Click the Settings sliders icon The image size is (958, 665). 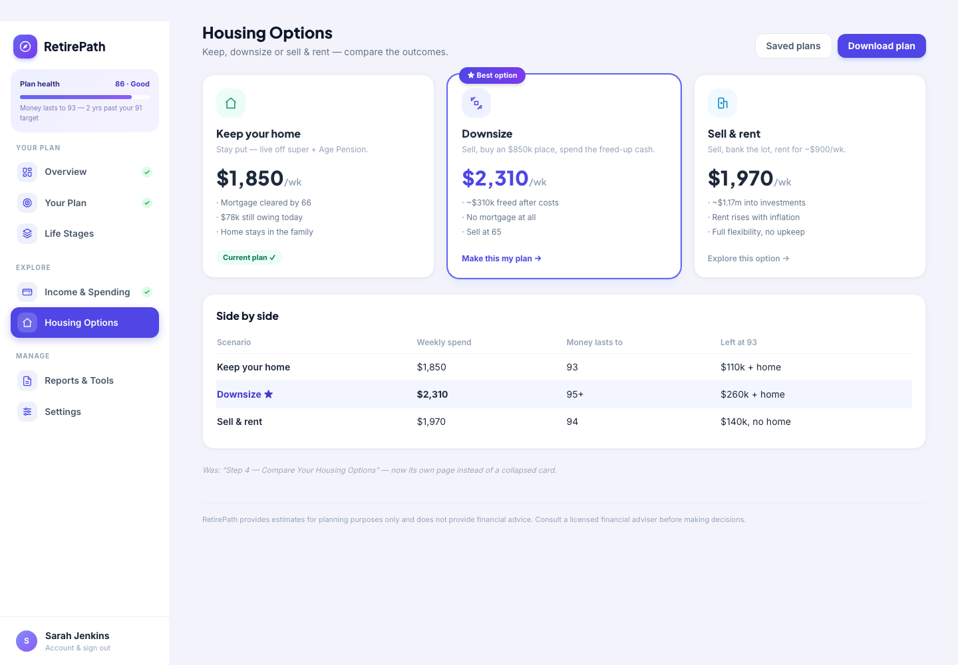point(27,412)
